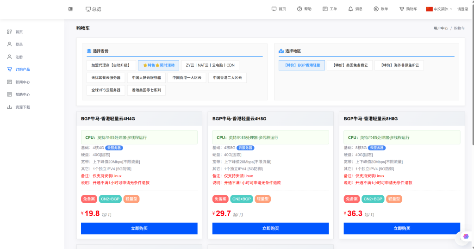474x249 pixels.
Task: Click the title BGP牛马·香港轻量云4H8G
Action: click(239, 119)
